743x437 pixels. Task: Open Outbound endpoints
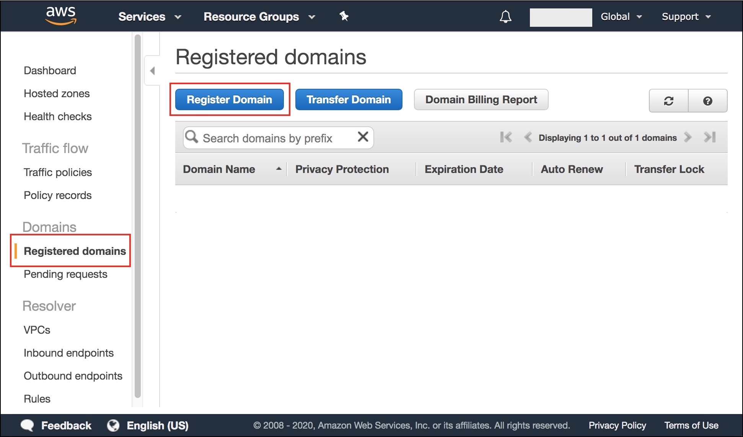[x=73, y=376]
